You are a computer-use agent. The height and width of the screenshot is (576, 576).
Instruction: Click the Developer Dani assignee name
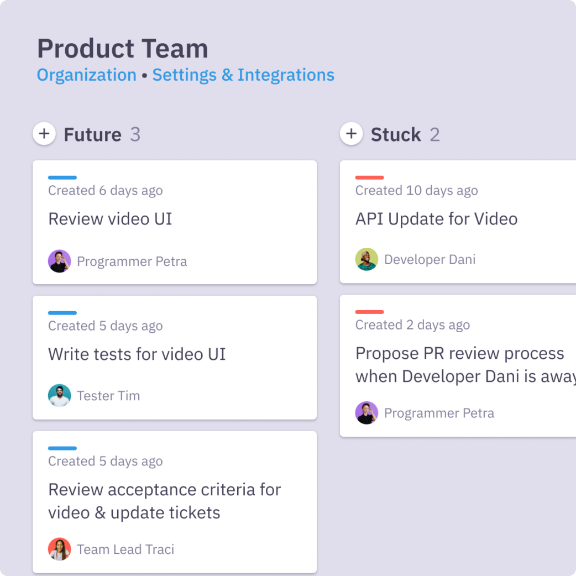pos(430,260)
